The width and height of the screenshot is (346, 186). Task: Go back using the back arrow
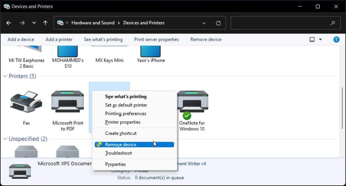[8, 23]
